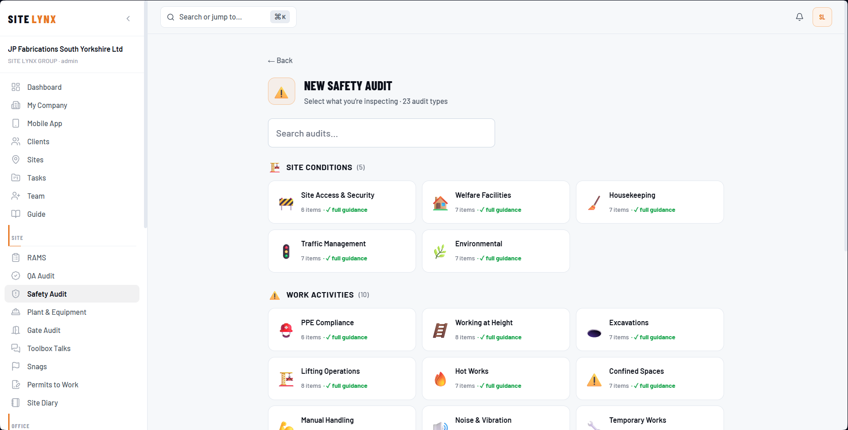
Task: Click the Toolbox Talks chat icon
Action: click(x=16, y=348)
